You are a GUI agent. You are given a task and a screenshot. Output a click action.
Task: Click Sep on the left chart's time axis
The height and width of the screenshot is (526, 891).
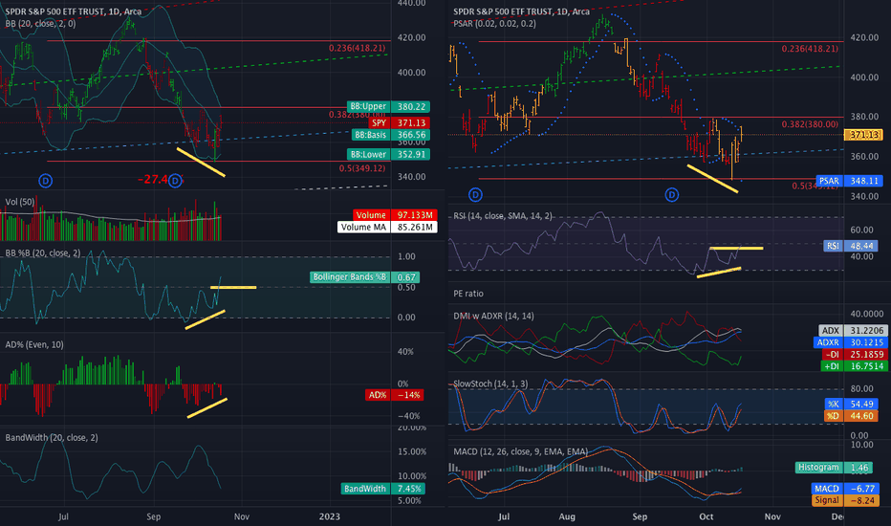[x=153, y=516]
